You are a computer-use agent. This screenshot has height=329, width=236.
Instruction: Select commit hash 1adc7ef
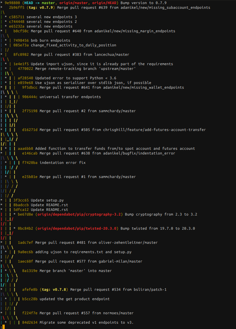tap(26, 243)
